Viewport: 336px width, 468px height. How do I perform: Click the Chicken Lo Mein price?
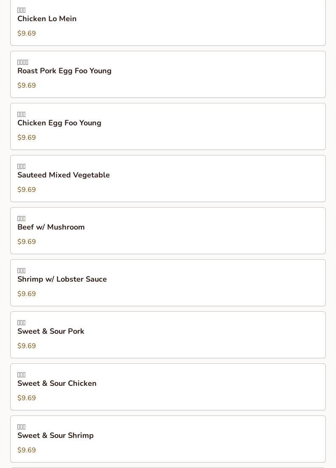(27, 33)
